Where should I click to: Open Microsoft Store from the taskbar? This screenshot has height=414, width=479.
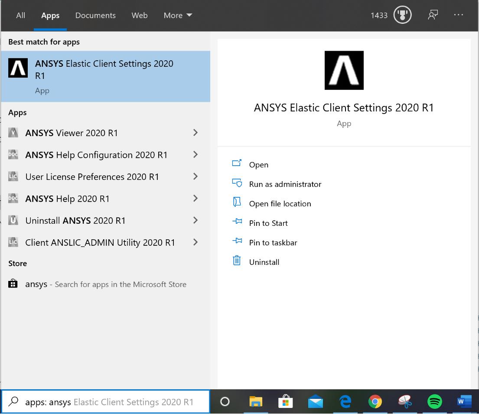[286, 401]
